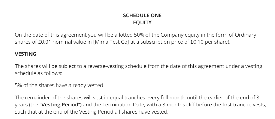275x119 pixels.
Task: Click the SCHEDULE ONE heading
Action: pyautogui.click(x=142, y=15)
